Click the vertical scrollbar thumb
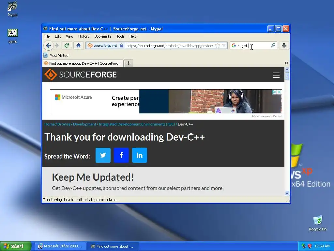 click(287, 76)
